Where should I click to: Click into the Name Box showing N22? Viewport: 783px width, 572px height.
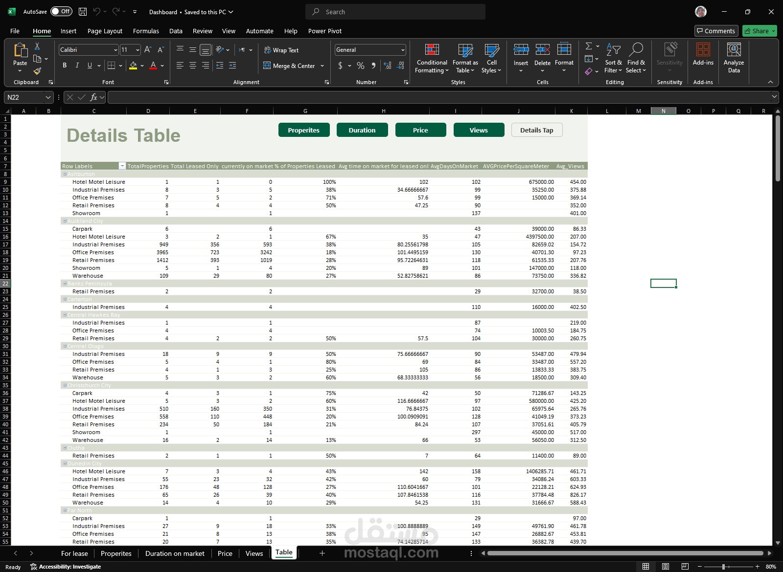(x=23, y=97)
